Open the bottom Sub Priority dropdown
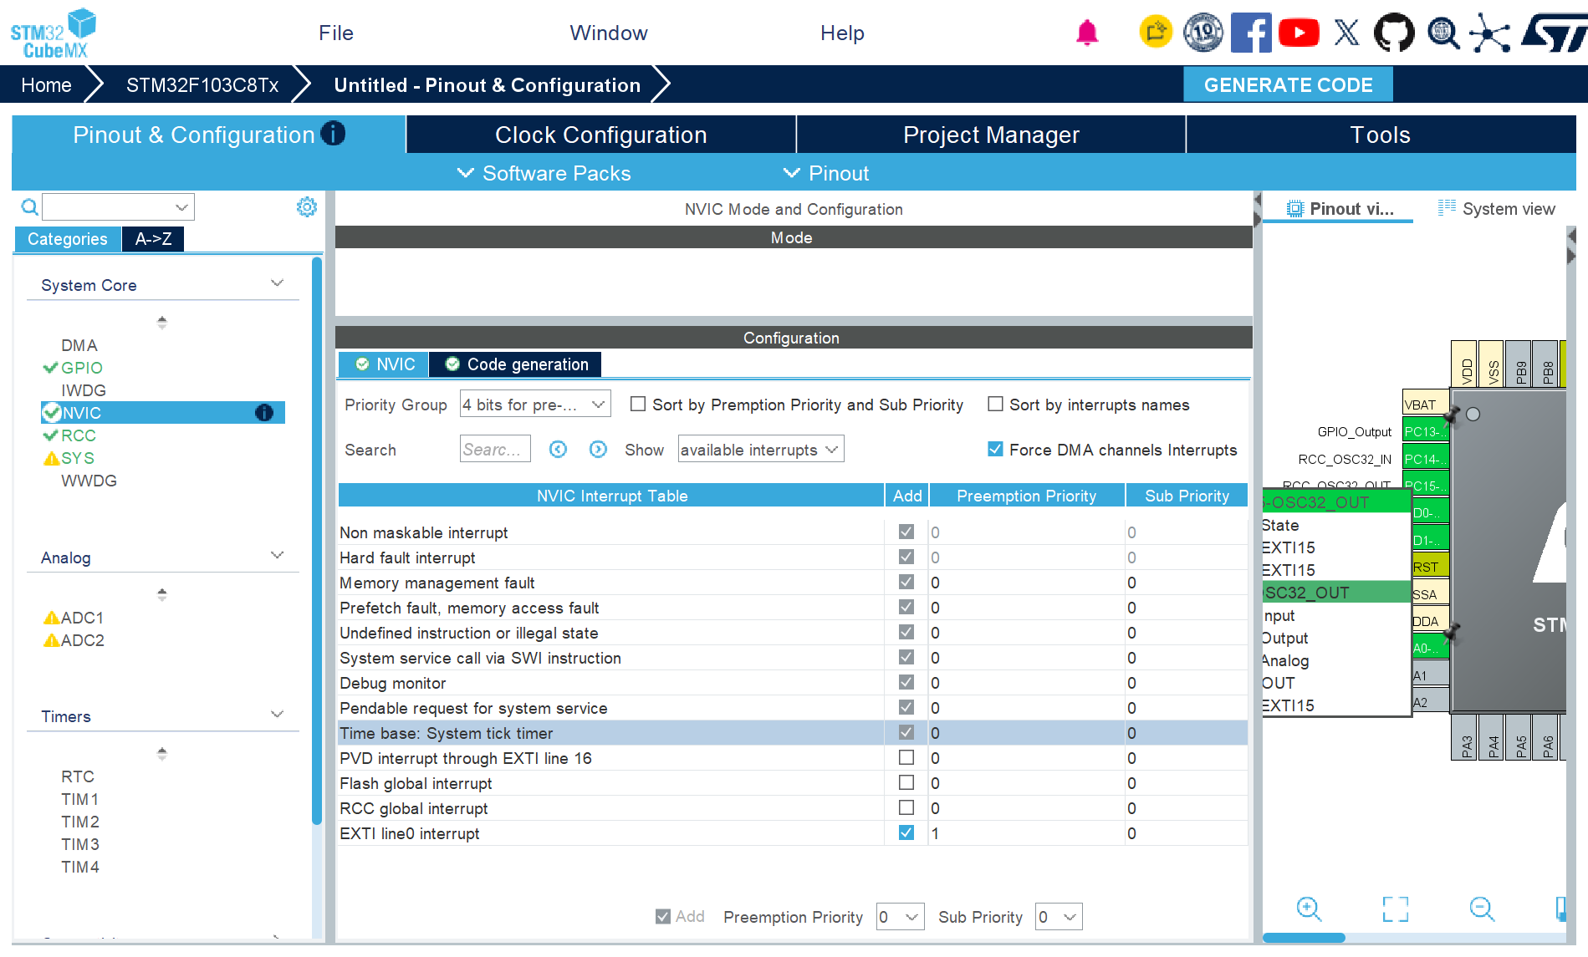The width and height of the screenshot is (1588, 957). [1059, 917]
